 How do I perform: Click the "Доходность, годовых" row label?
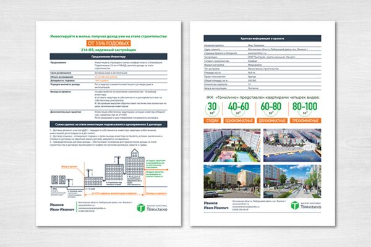[x=62, y=81]
